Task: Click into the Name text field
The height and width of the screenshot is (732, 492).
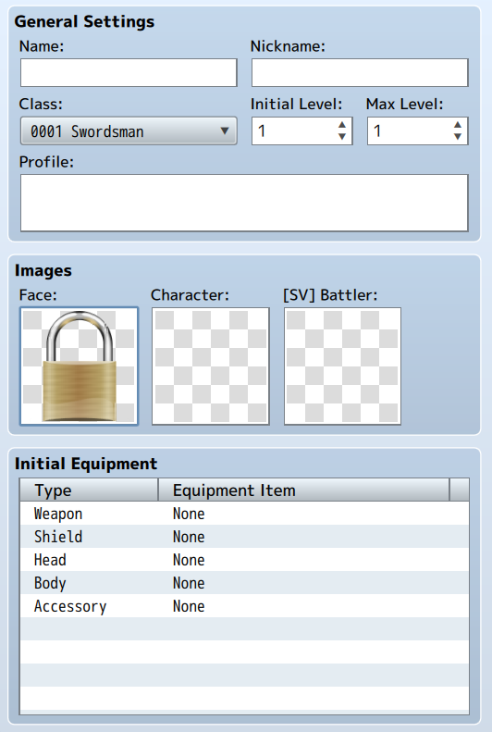Action: tap(129, 72)
